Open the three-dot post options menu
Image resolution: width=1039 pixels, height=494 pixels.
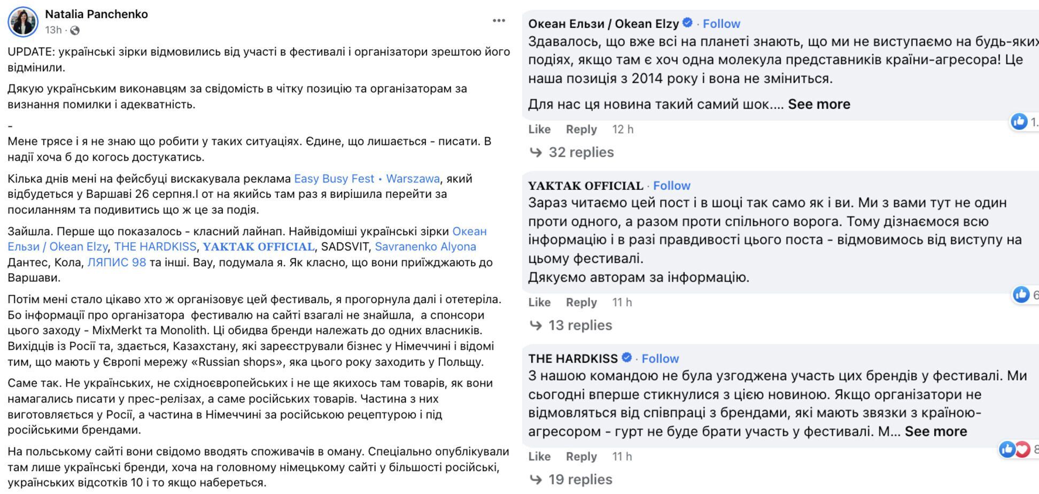499,20
